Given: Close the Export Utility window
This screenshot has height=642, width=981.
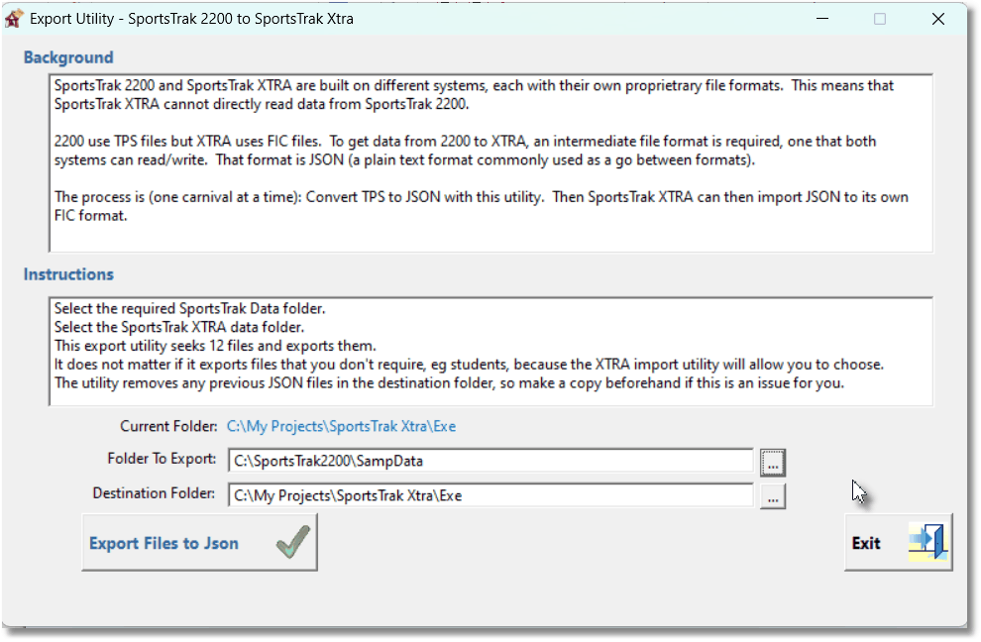Looking at the screenshot, I should pos(937,19).
